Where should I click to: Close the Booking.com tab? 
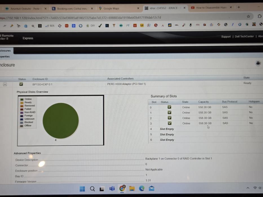coord(92,8)
